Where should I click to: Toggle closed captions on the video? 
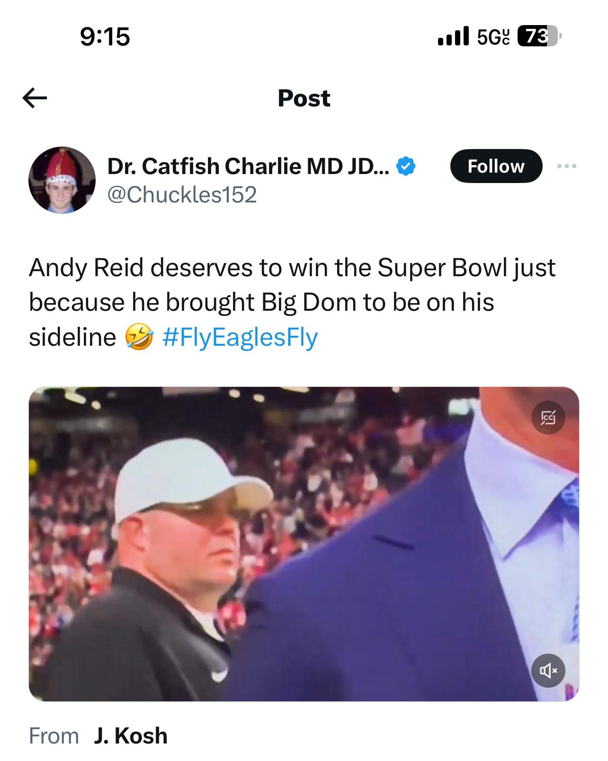coord(548,418)
